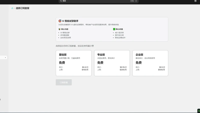Screen dimensions: 200x113
Task: Click the search bar at top
Action: [x=98, y=1]
